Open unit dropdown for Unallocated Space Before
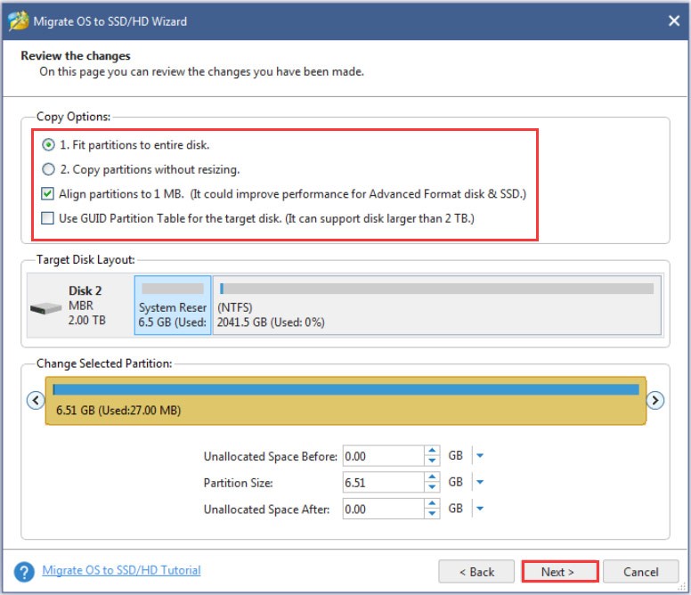 tap(480, 456)
